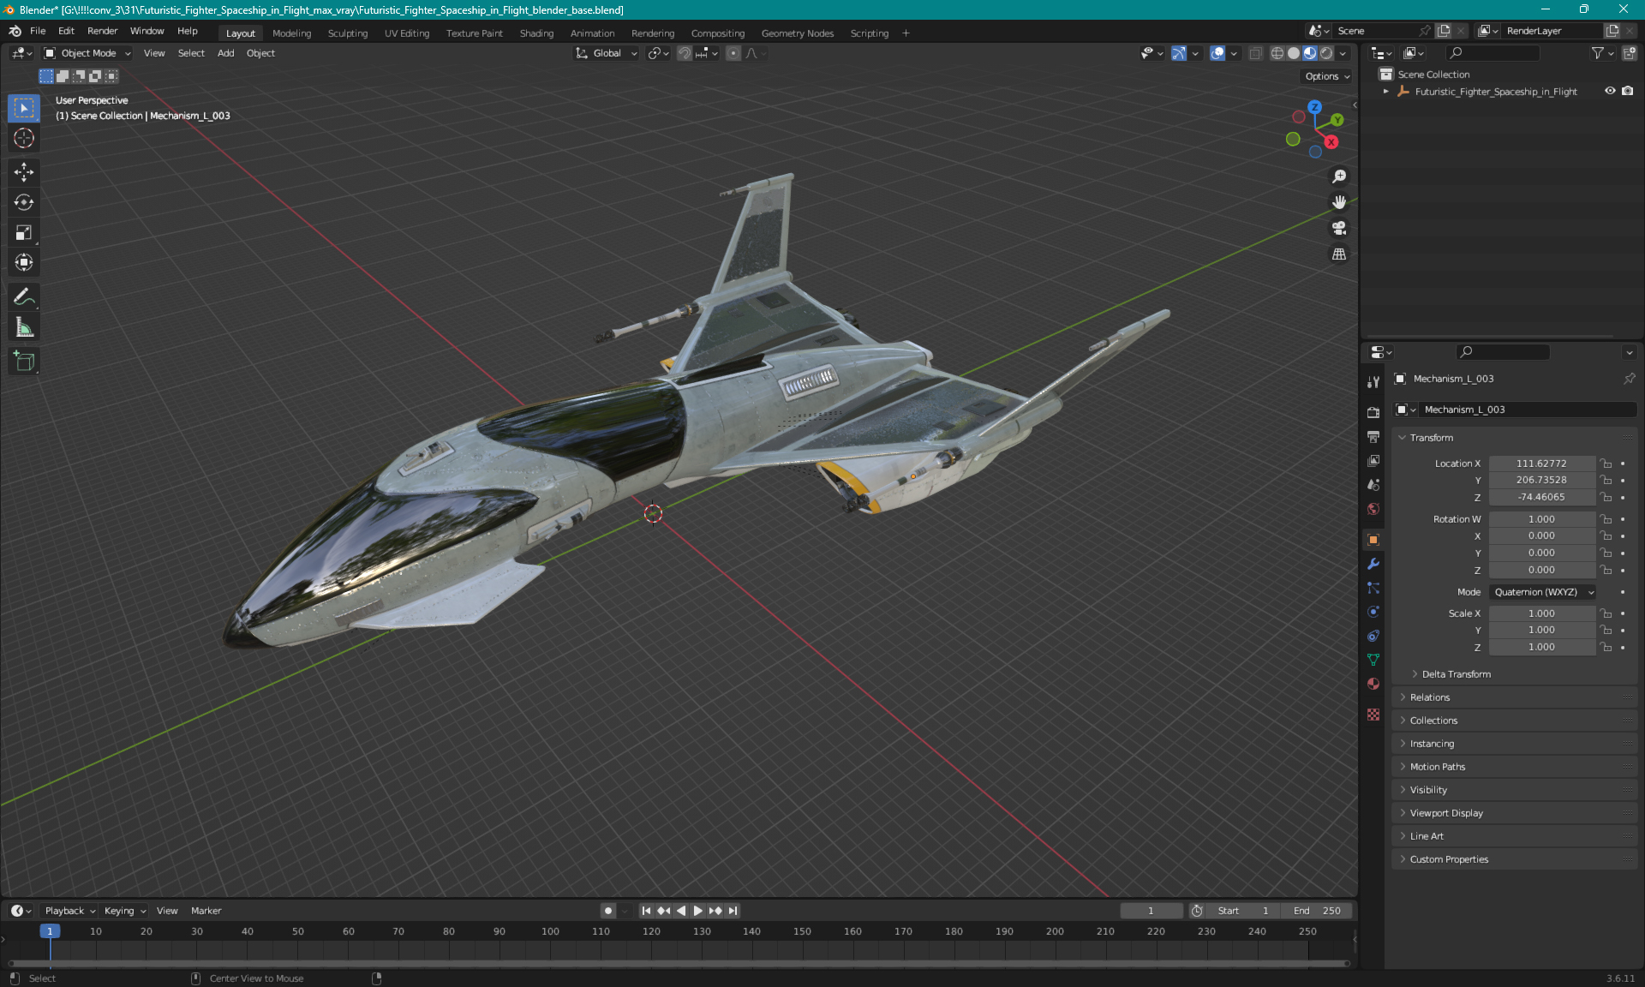Open the Object menu in header
This screenshot has width=1645, height=987.
point(260,53)
